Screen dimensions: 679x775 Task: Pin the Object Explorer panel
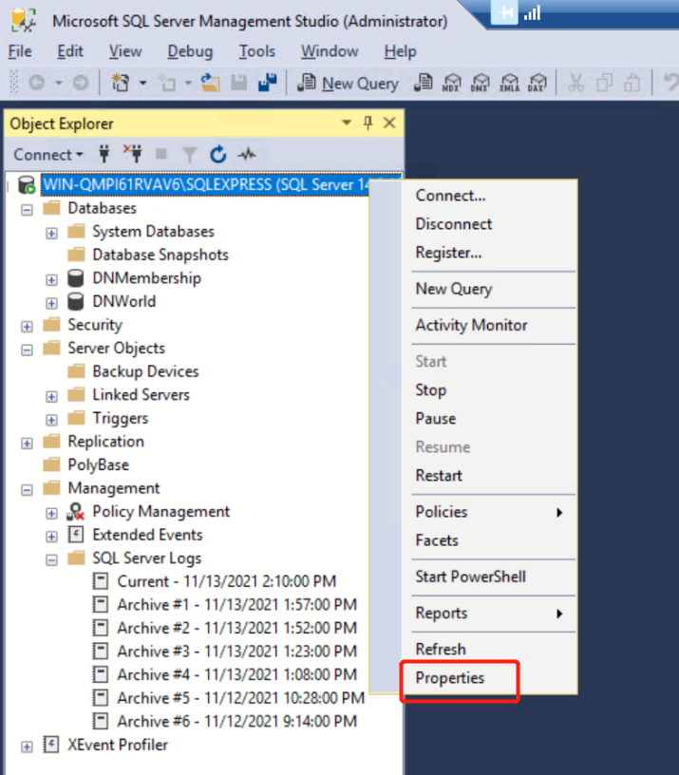[x=368, y=123]
